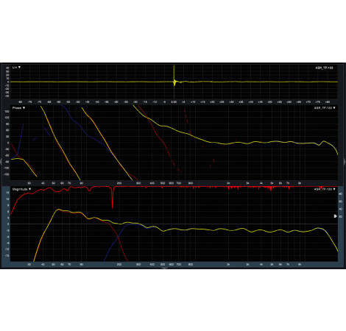Expand the right side panel arrow

tap(345, 162)
